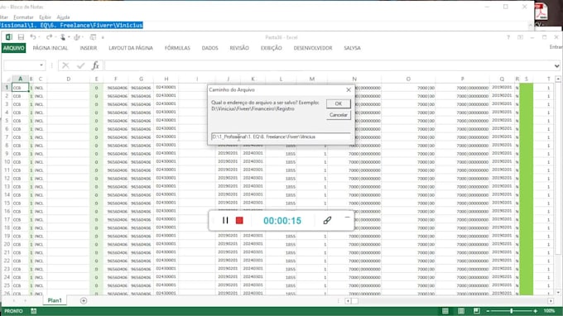Click the previous sheet navigation arrow

[14, 301]
